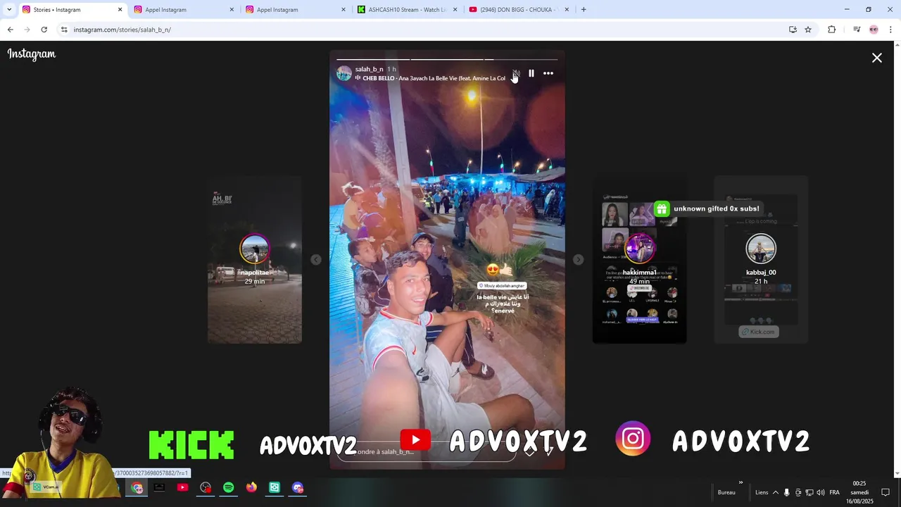Click the microphone tray icon
901x507 pixels.
coord(787,492)
